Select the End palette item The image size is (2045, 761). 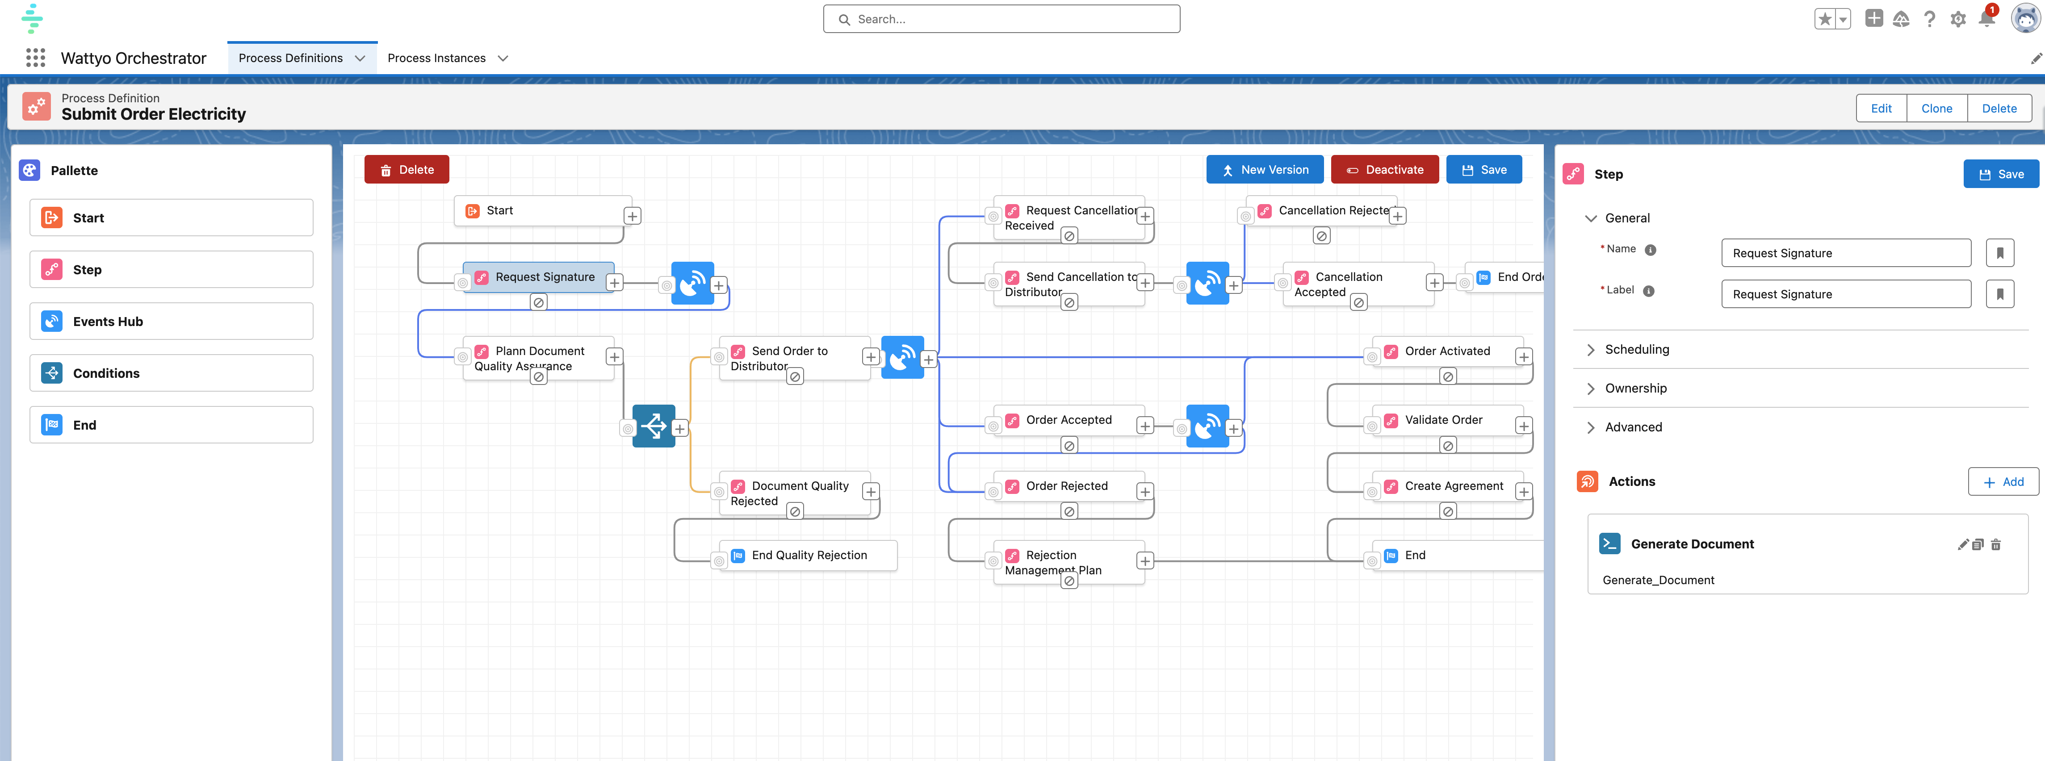pos(172,425)
